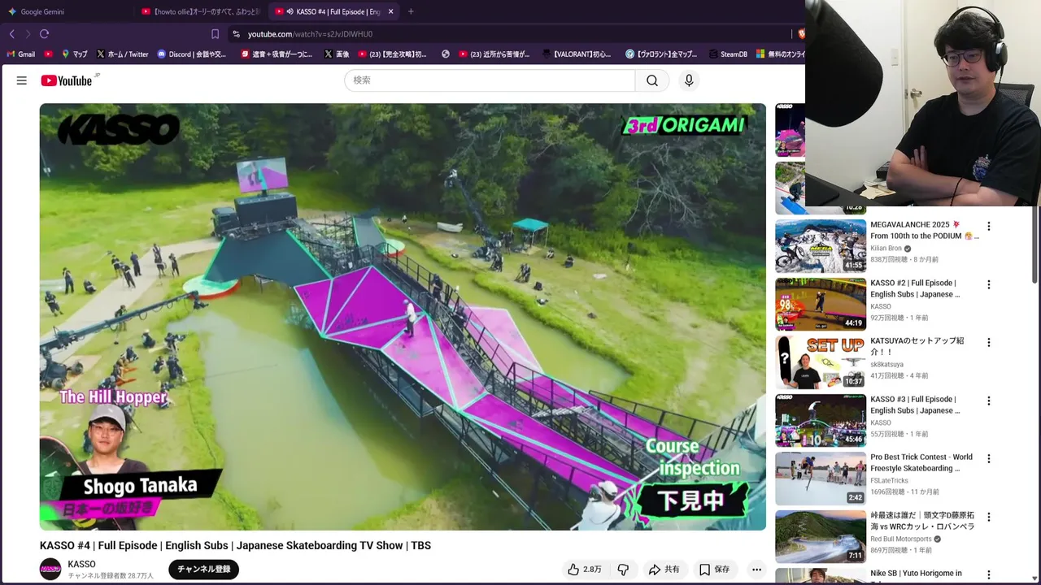
Task: Click the KASSO #4 video title text
Action: 235,545
